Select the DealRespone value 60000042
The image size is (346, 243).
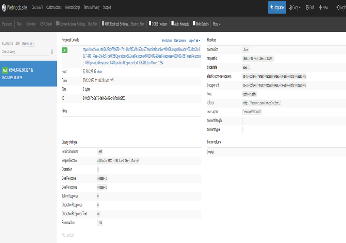coord(102,178)
